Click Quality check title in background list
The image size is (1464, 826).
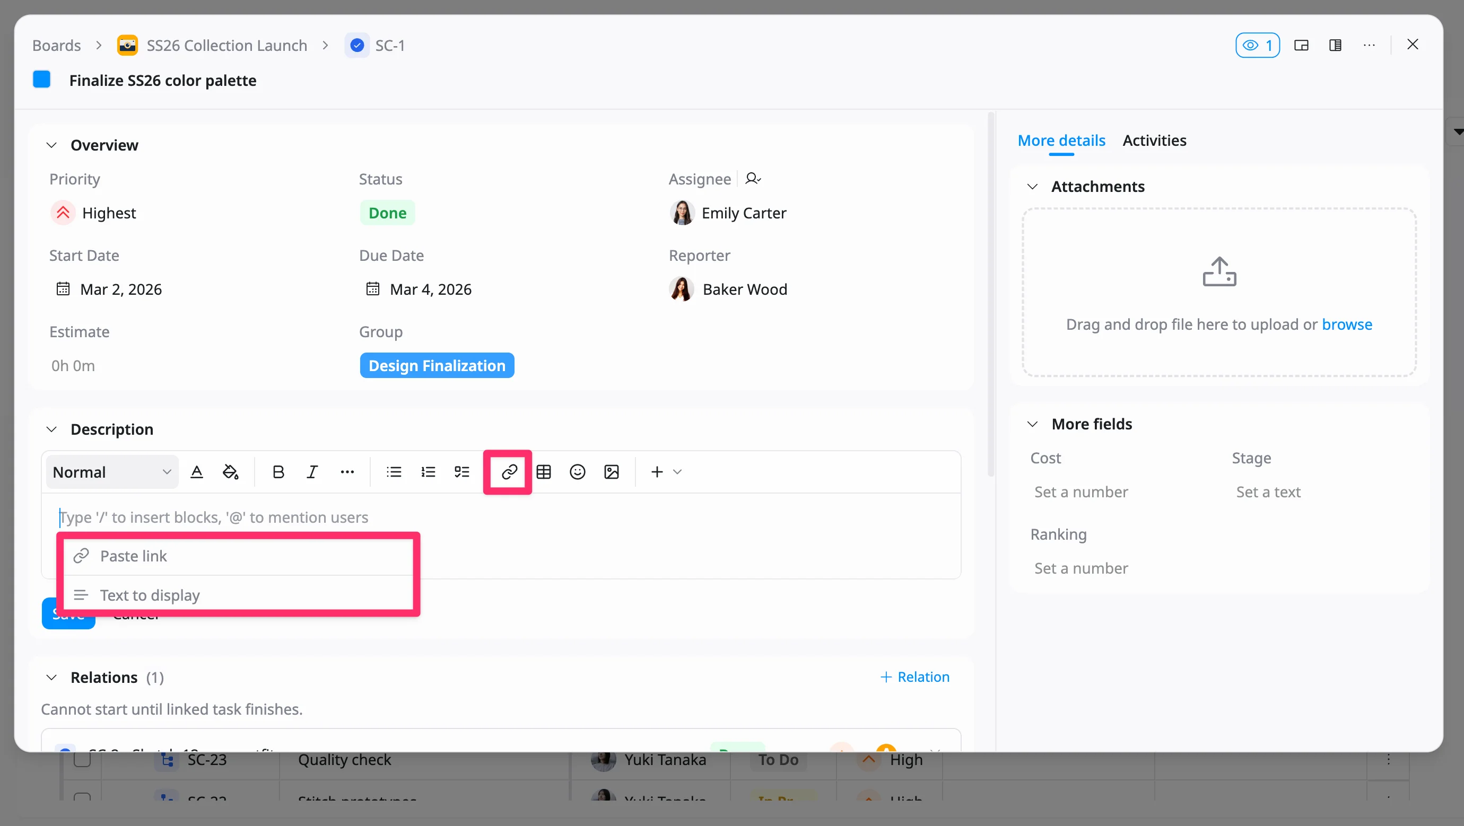(x=344, y=760)
